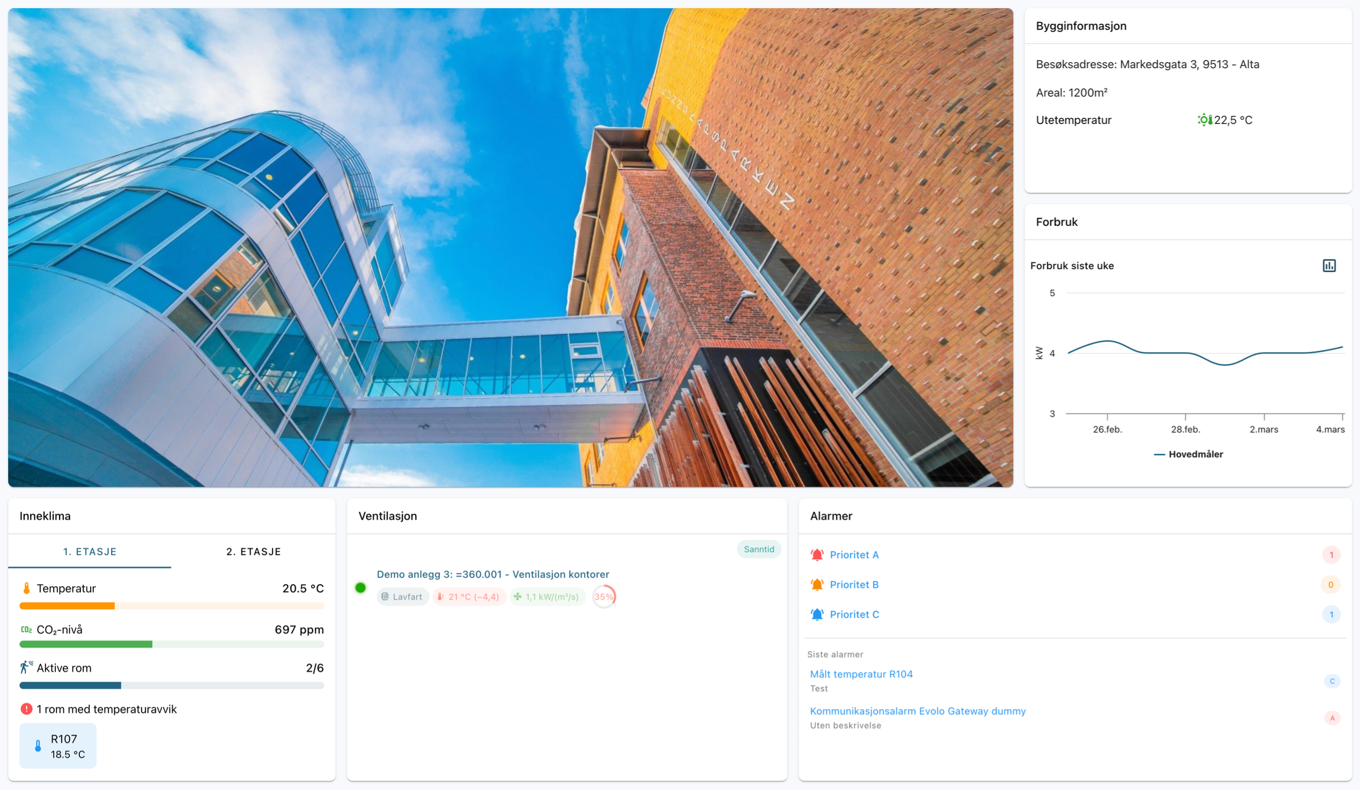Click the 35% circular gauge indicator

pos(604,596)
